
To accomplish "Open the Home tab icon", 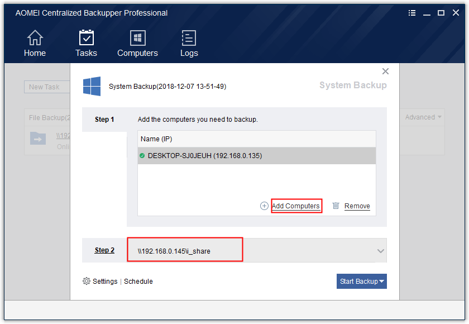I will 35,38.
